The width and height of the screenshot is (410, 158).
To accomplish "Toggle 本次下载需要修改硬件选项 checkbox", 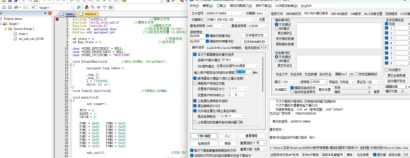I will 195,55.
